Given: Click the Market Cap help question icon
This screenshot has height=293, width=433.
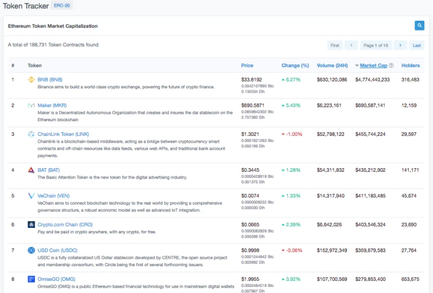Looking at the screenshot, I should tap(391, 65).
